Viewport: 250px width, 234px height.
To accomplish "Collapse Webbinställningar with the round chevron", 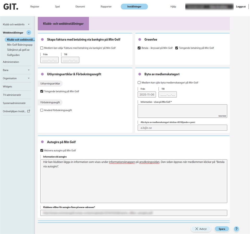I will [29, 33].
